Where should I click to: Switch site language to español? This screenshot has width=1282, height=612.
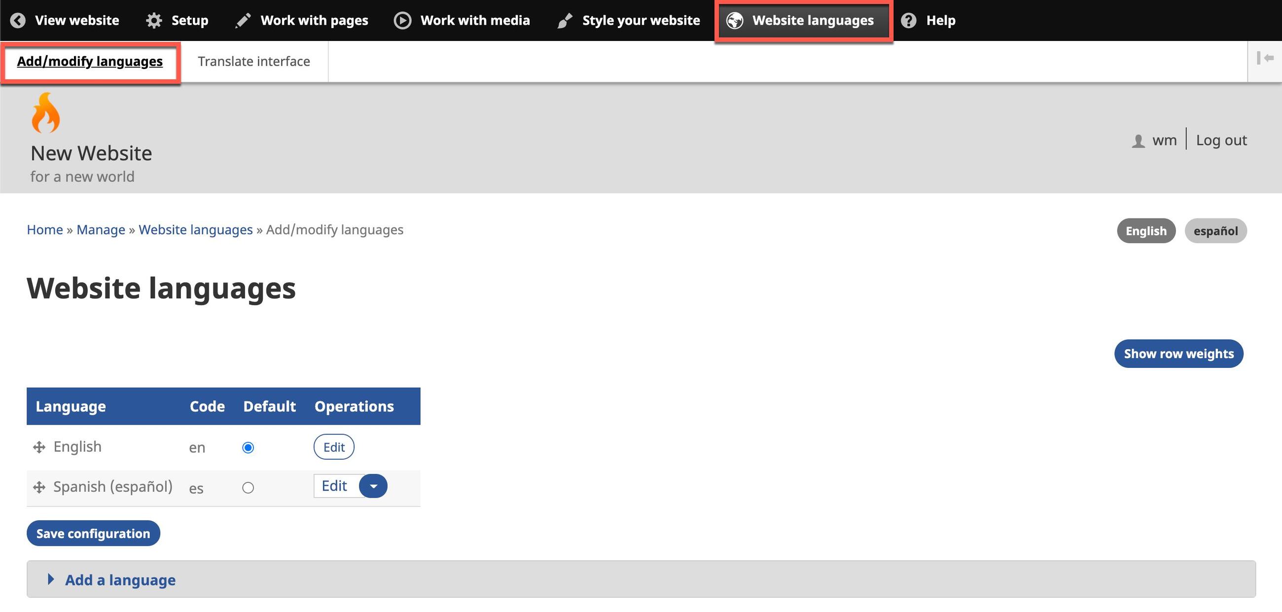pos(1215,231)
